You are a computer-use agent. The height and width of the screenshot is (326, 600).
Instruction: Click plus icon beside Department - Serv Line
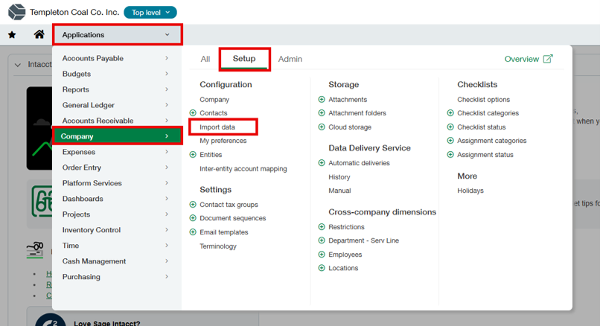tap(322, 240)
